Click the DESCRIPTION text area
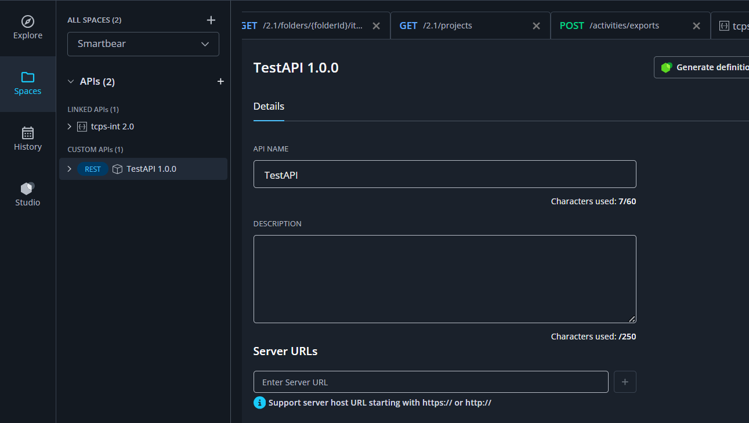The image size is (749, 423). pos(444,279)
